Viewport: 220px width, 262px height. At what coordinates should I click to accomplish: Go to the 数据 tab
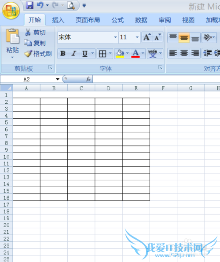[x=141, y=20]
